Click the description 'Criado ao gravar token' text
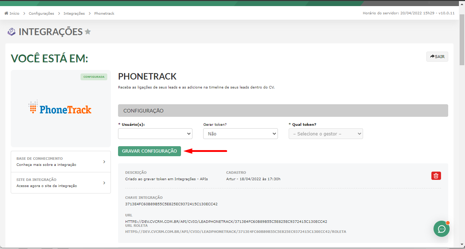 (x=166, y=179)
